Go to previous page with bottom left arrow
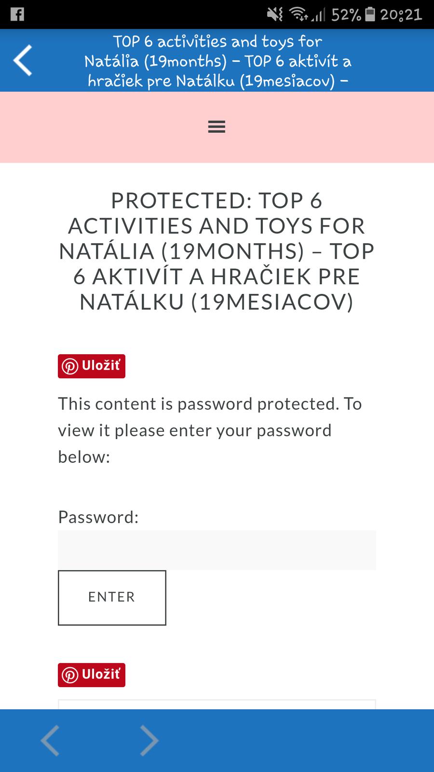Screen dimensions: 434x772 pyautogui.click(x=50, y=740)
